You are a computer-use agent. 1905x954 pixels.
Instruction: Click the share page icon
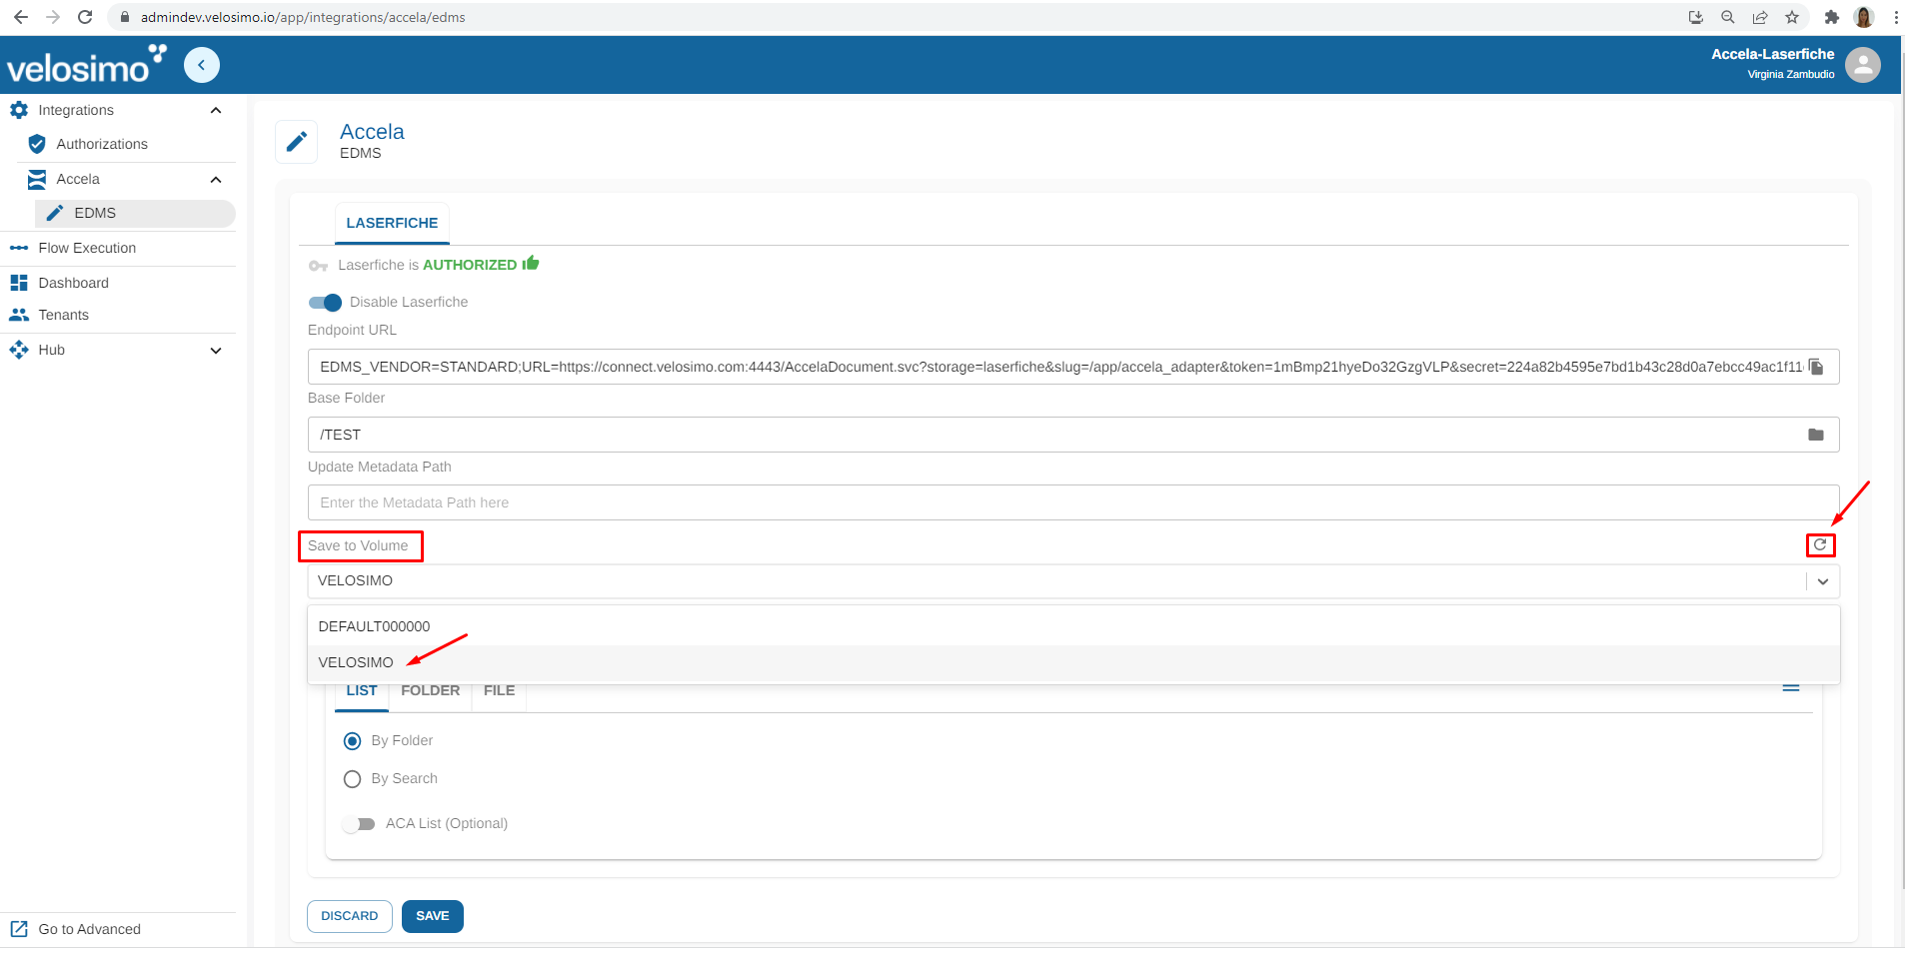(1760, 17)
